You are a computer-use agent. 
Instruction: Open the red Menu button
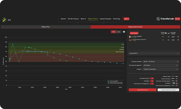[x=126, y=19]
